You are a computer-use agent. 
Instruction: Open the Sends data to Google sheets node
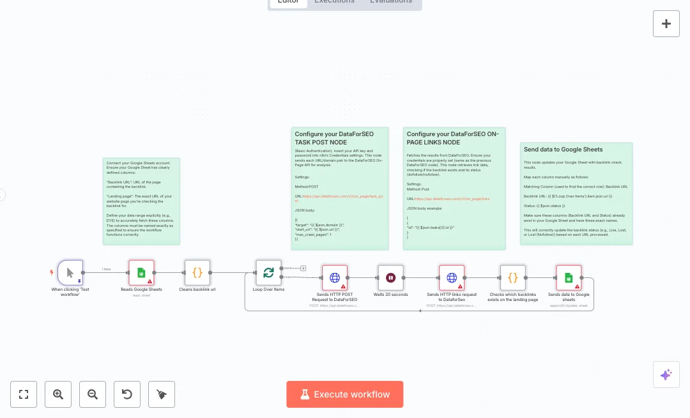(568, 278)
